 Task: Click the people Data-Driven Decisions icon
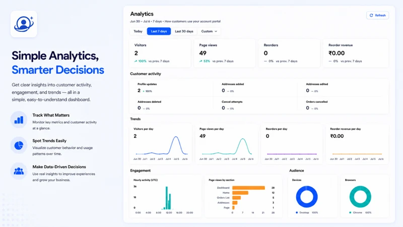click(x=19, y=171)
